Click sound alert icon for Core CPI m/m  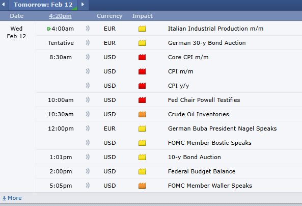pyautogui.click(x=88, y=57)
